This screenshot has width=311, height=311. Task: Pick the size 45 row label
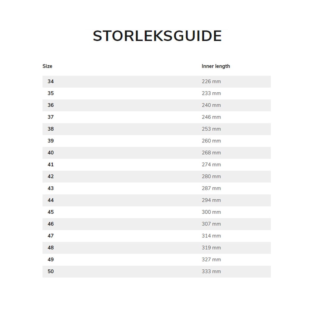[51, 212]
